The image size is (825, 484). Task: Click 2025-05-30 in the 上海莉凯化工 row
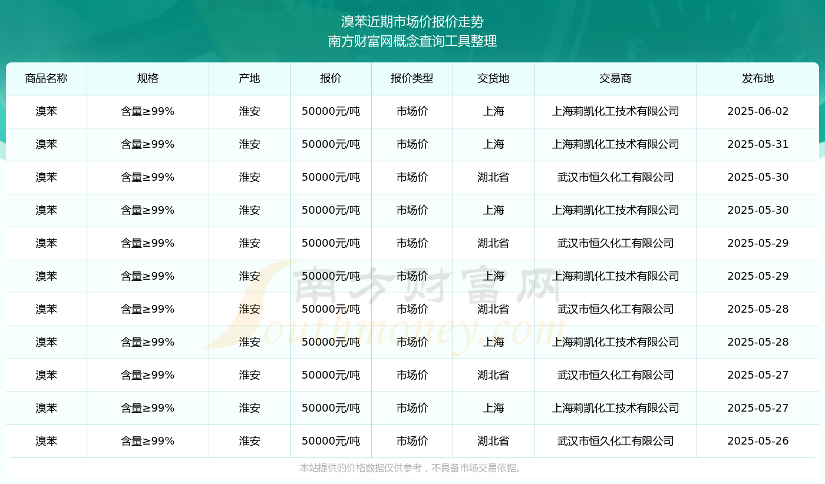758,210
